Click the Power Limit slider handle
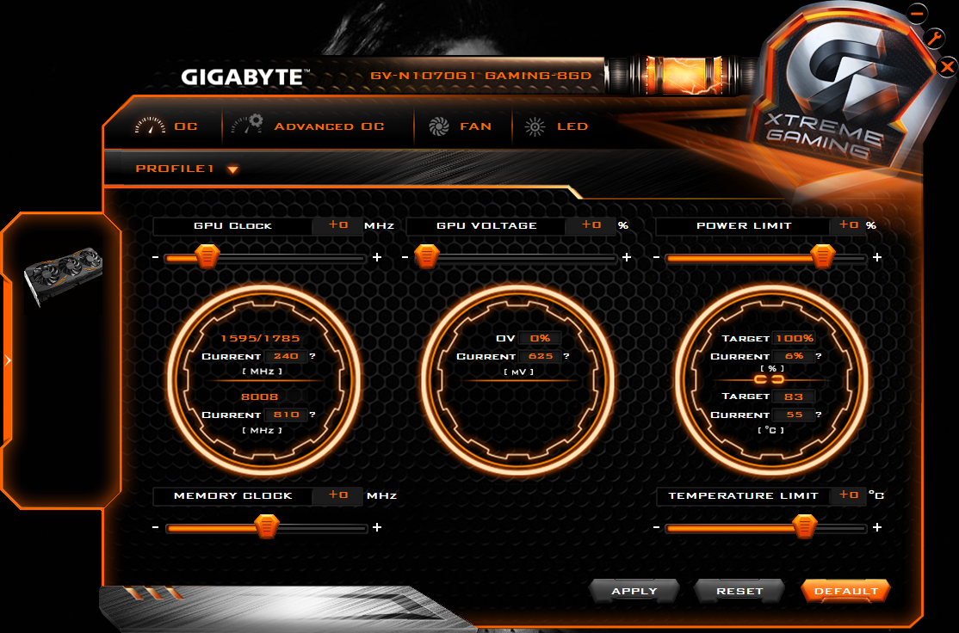959x633 pixels. 823,256
